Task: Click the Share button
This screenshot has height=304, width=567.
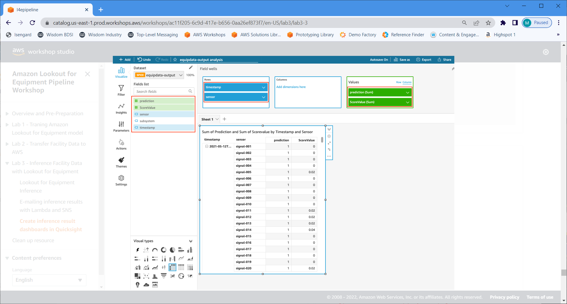Action: pos(444,60)
